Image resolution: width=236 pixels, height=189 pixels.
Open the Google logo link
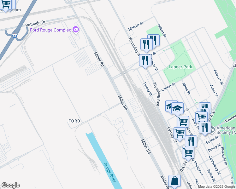(10, 185)
